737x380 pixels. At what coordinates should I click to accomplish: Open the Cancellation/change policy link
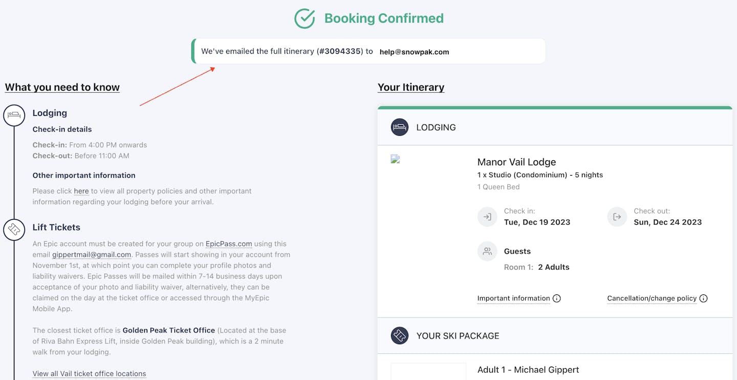click(652, 299)
